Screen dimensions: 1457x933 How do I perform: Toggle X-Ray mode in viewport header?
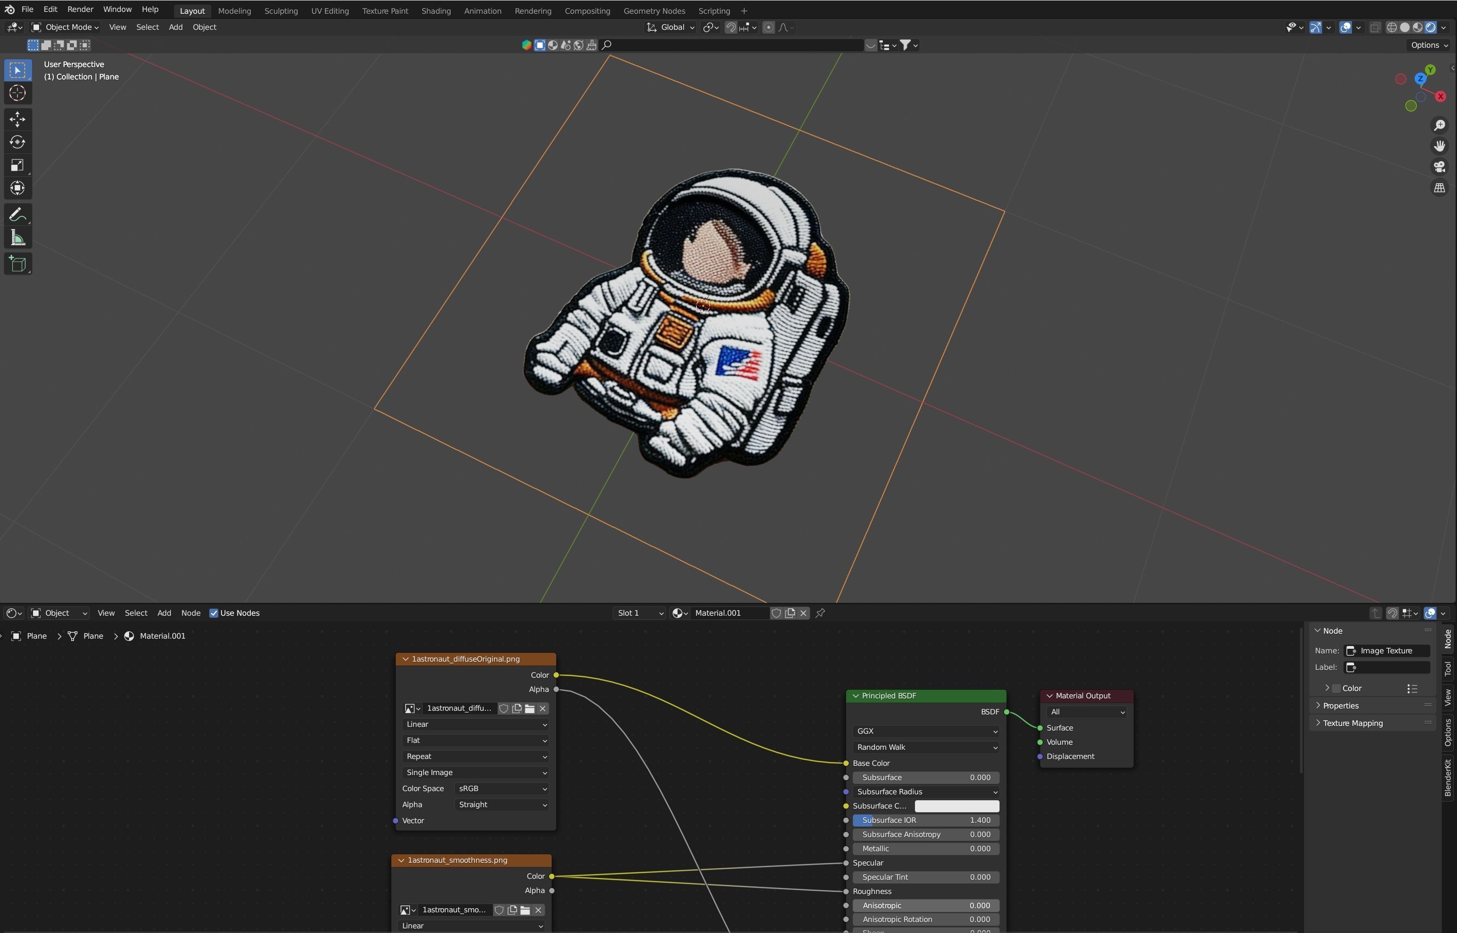coord(1375,27)
